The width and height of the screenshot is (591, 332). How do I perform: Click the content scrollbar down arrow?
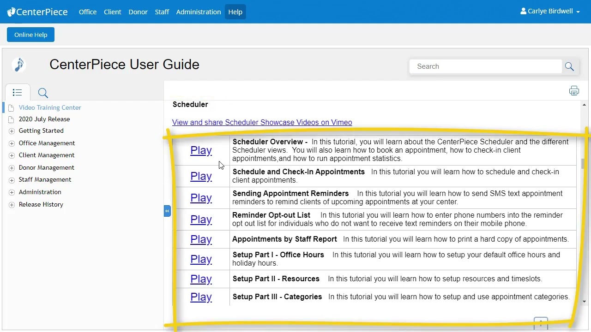(584, 302)
